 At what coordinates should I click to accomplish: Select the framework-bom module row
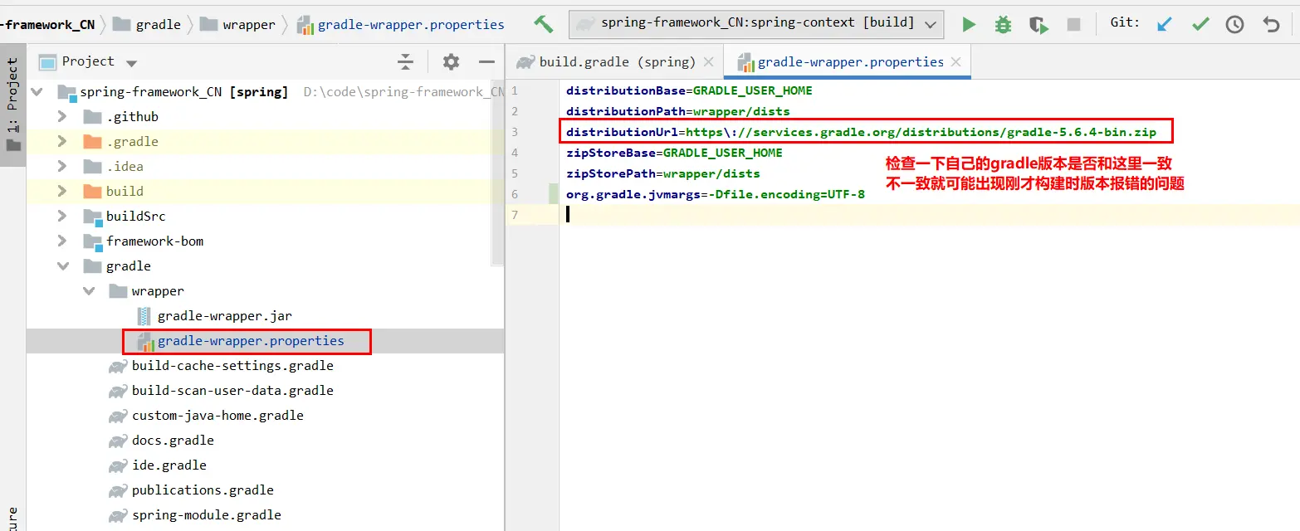265,241
